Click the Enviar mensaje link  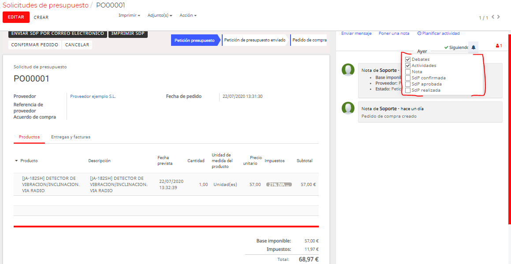357,33
